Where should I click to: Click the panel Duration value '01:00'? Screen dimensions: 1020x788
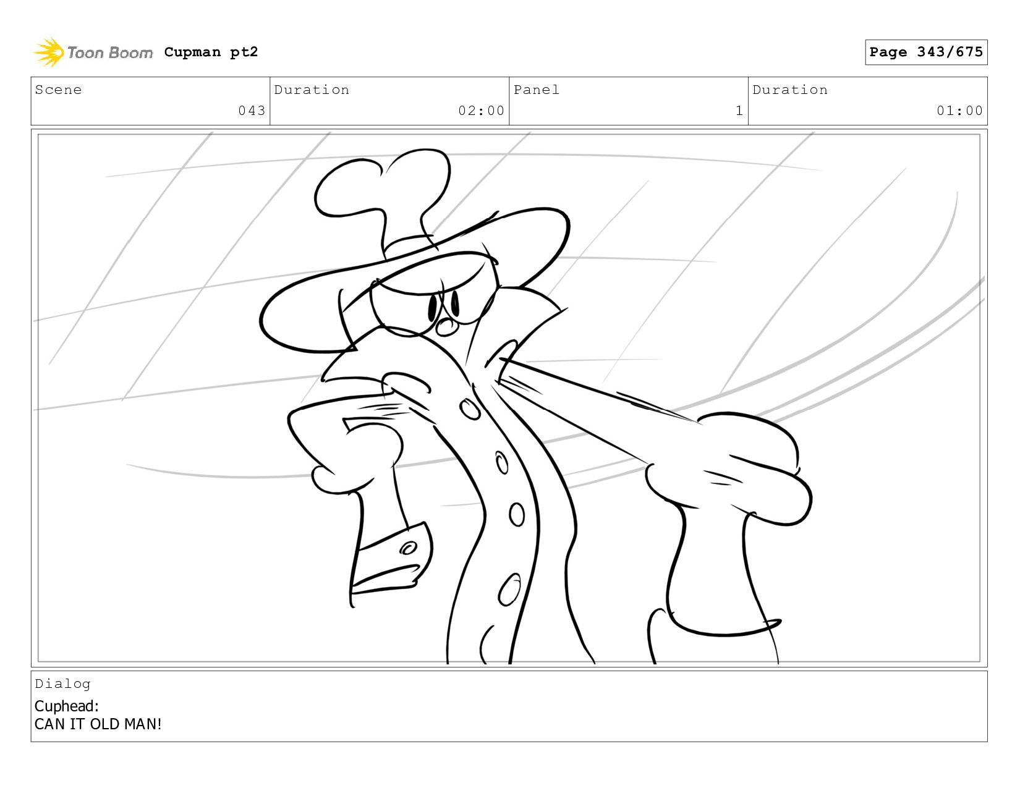pos(959,111)
